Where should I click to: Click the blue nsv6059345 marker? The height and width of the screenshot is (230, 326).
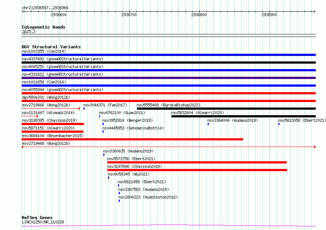108,178
